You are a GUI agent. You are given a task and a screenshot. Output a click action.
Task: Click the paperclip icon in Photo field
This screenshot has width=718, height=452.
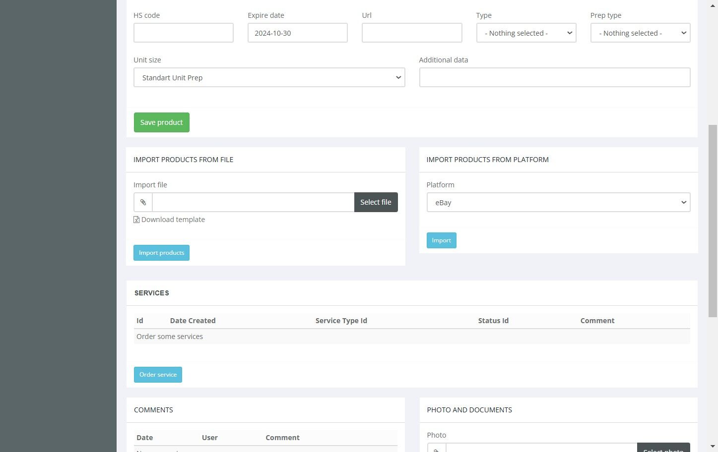pyautogui.click(x=437, y=449)
